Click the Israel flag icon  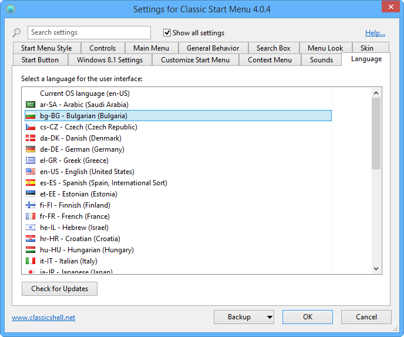pos(31,228)
